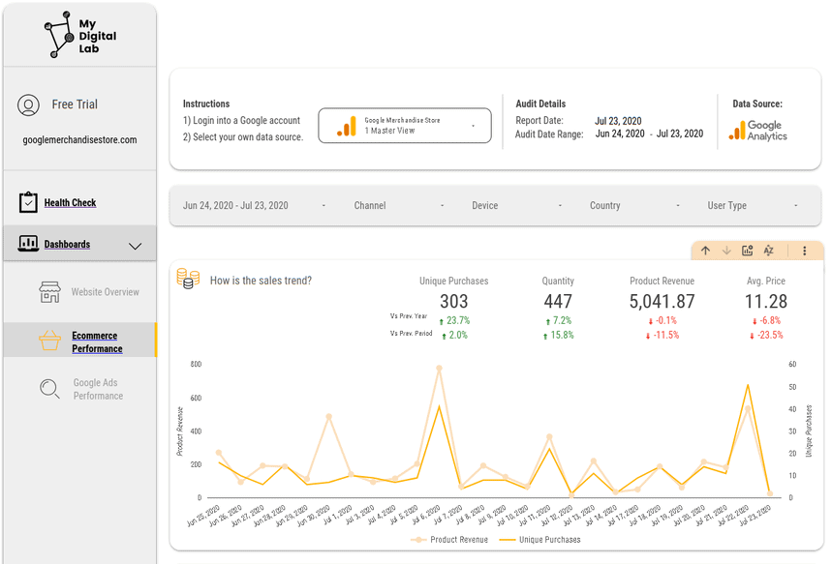Click the Dashboards sidebar icon
The height and width of the screenshot is (564, 832).
click(28, 243)
